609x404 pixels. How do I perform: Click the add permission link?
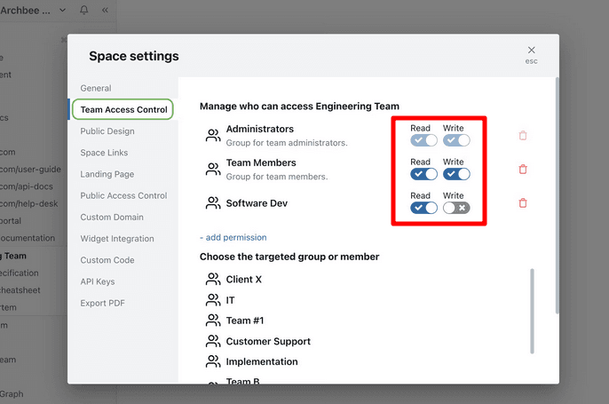point(233,237)
